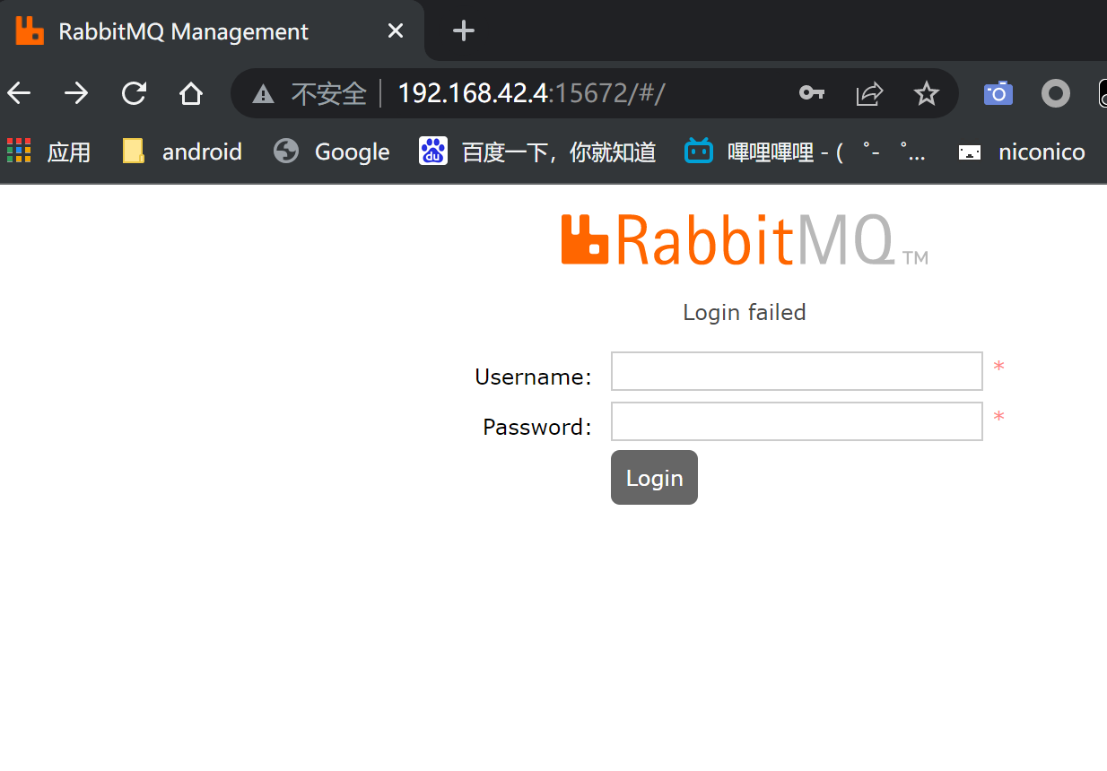Viewport: 1107px width, 771px height.
Task: Focus the Password input field
Action: [797, 421]
